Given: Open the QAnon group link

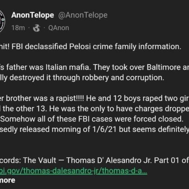Looking at the screenshot, I should (x=59, y=28).
